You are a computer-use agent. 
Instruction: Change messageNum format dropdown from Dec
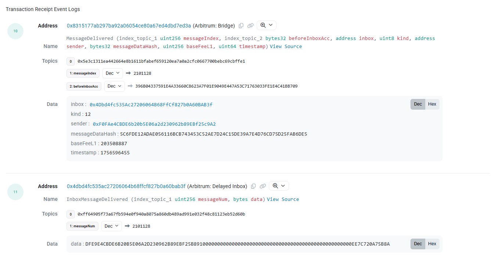pyautogui.click(x=112, y=226)
